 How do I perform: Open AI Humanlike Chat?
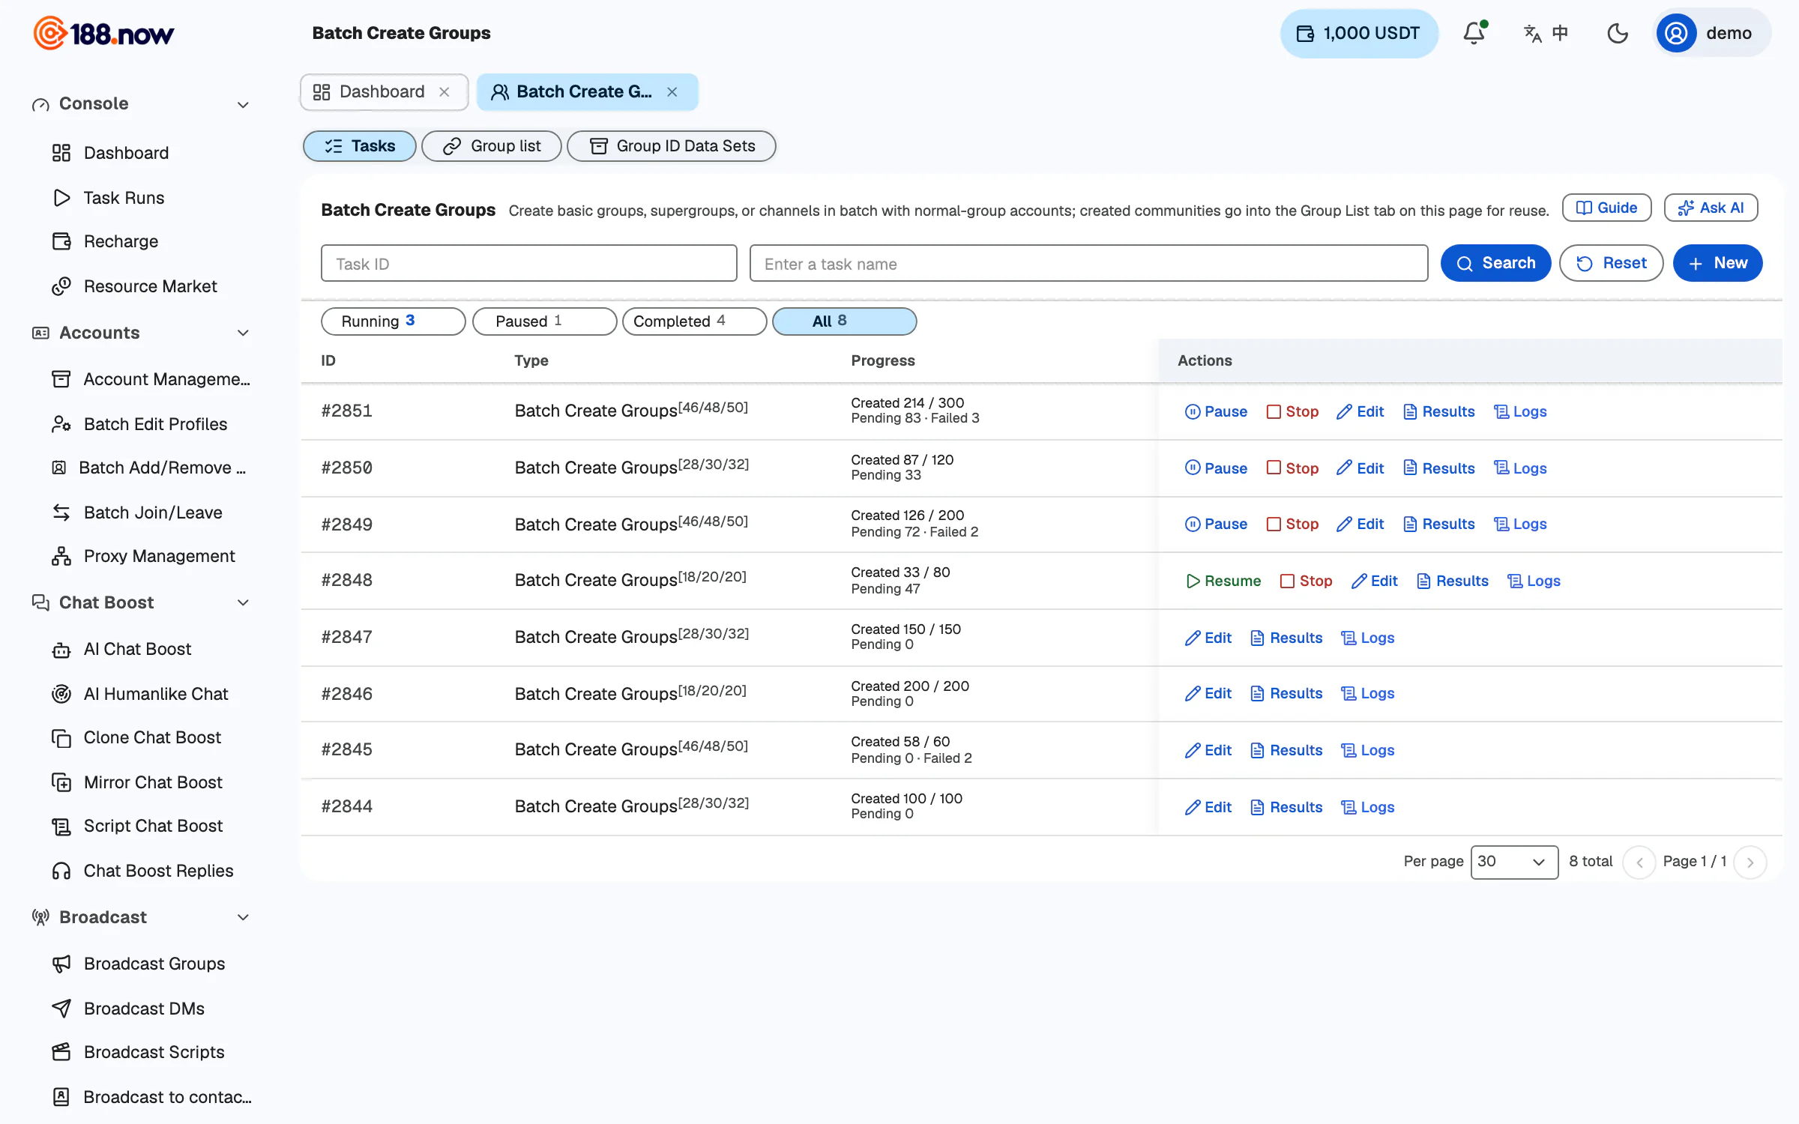pyautogui.click(x=142, y=694)
